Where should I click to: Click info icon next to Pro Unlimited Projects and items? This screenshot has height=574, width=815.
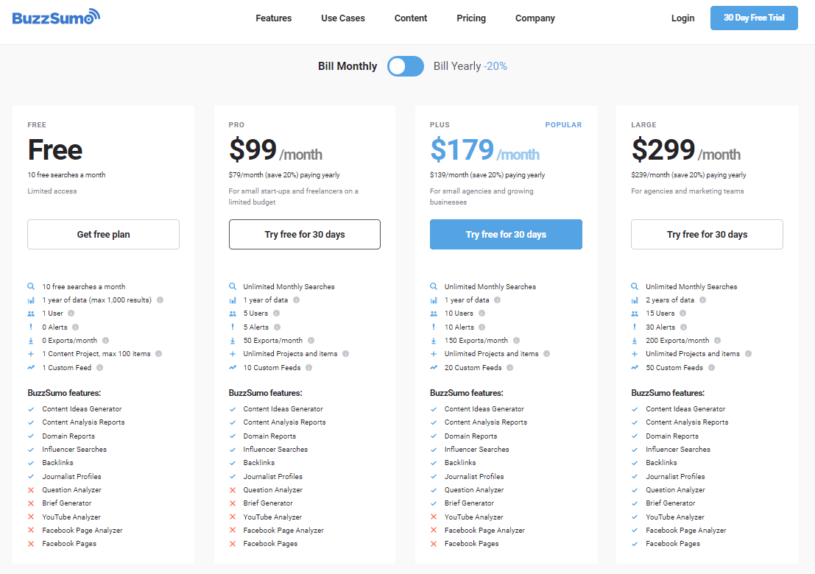pyautogui.click(x=345, y=354)
